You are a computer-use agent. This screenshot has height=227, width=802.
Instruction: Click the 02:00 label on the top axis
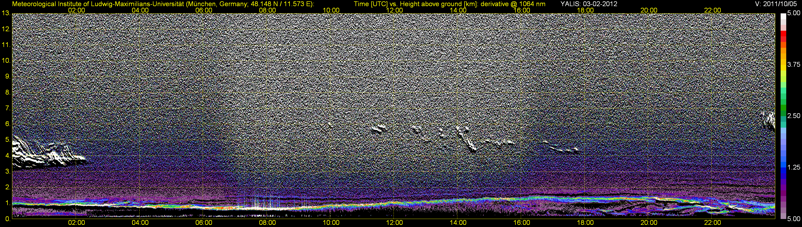[76, 10]
